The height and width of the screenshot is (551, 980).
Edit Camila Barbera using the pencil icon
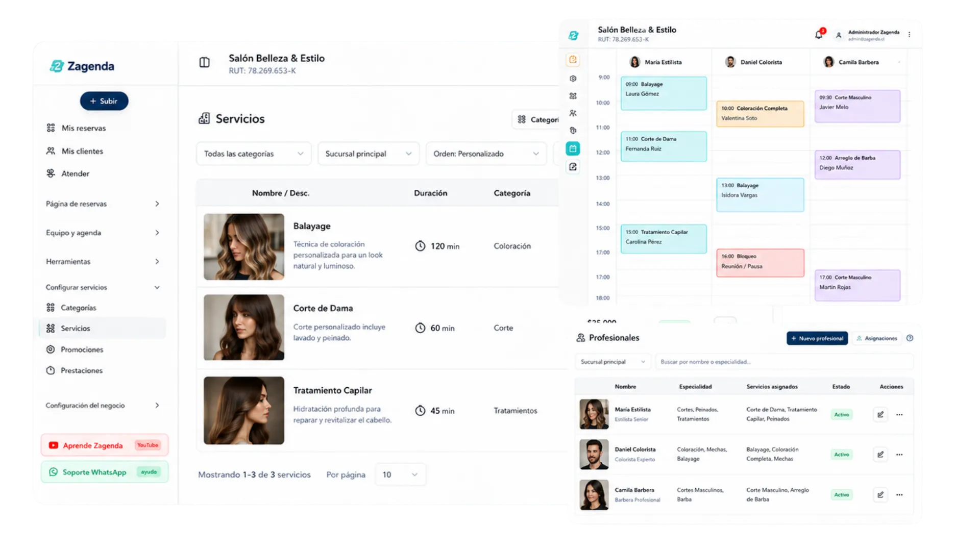click(x=880, y=495)
